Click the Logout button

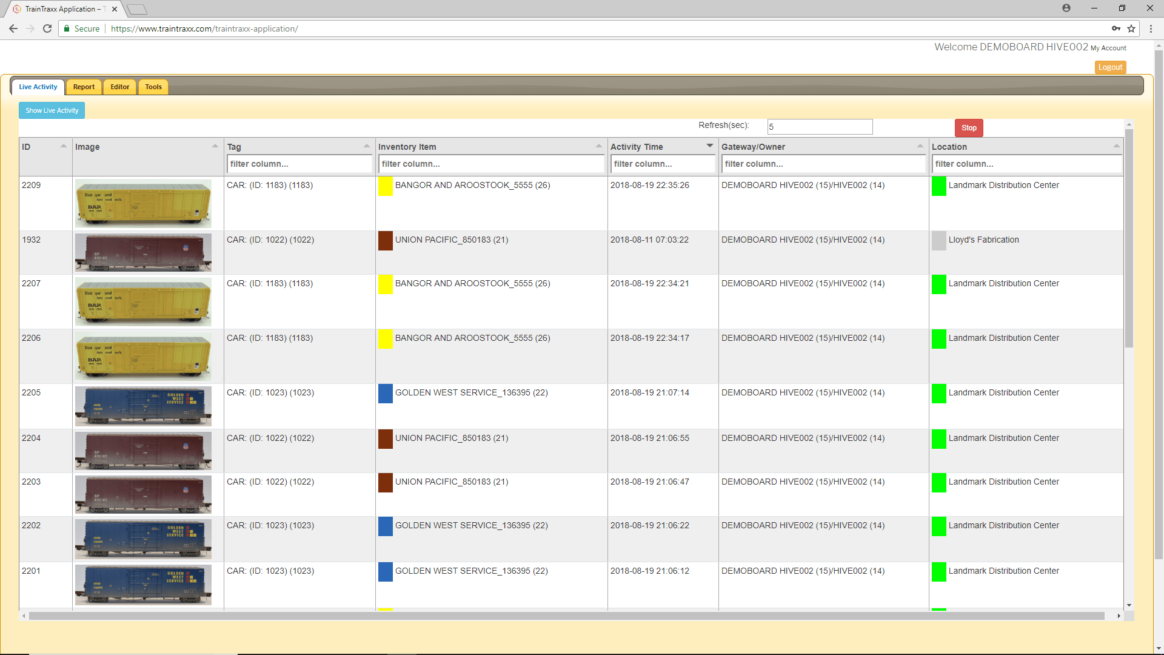coord(1110,67)
